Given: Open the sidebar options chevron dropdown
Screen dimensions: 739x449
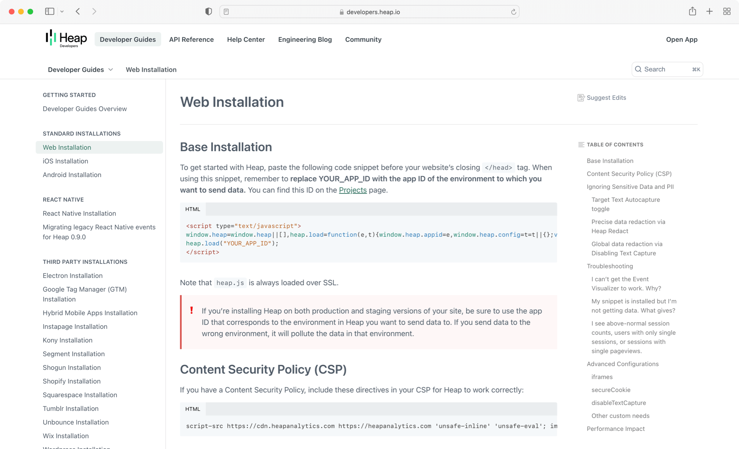Looking at the screenshot, I should 62,11.
